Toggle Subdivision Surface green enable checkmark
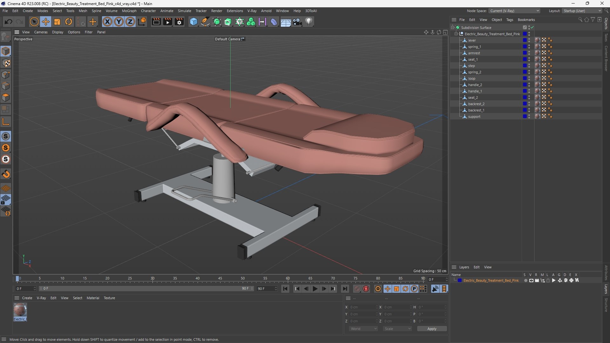Viewport: 610px width, 343px height. click(532, 28)
